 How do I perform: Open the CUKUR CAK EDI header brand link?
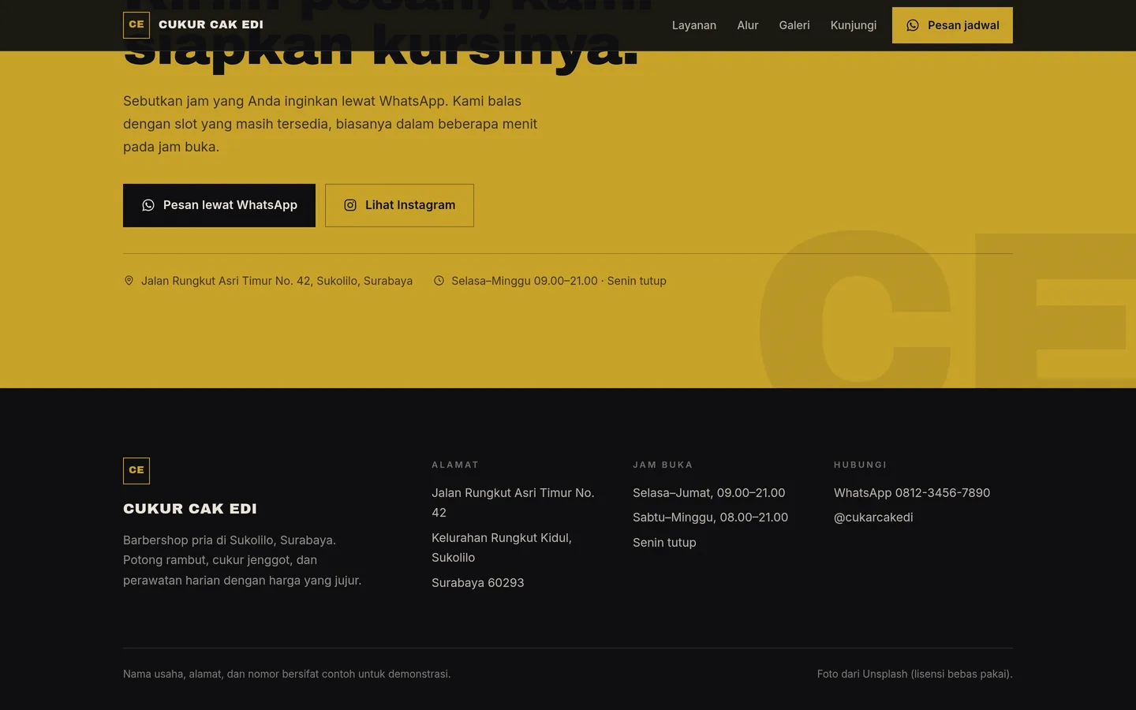pos(193,25)
